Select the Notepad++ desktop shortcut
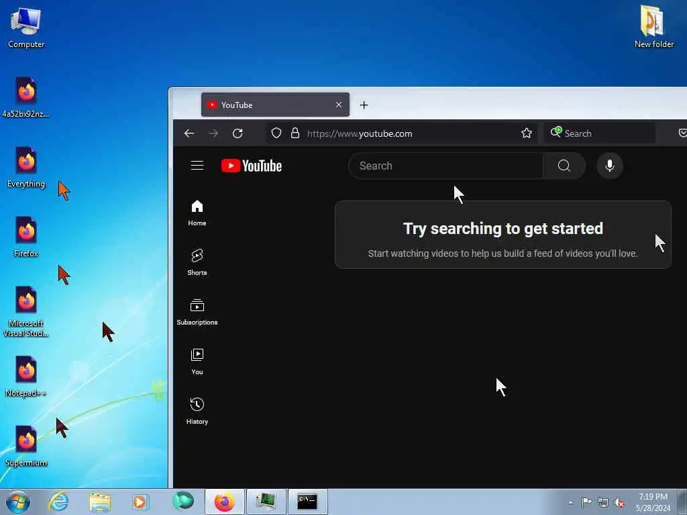The width and height of the screenshot is (687, 515). [x=26, y=377]
